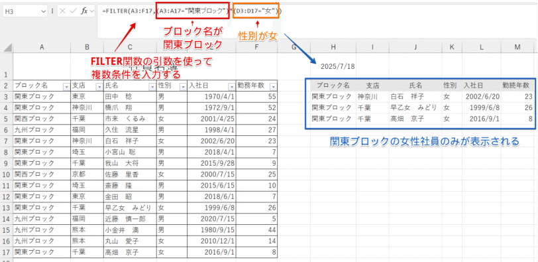Open the ブロック名 filter dropdown in column A
538x262 pixels.
[66, 86]
